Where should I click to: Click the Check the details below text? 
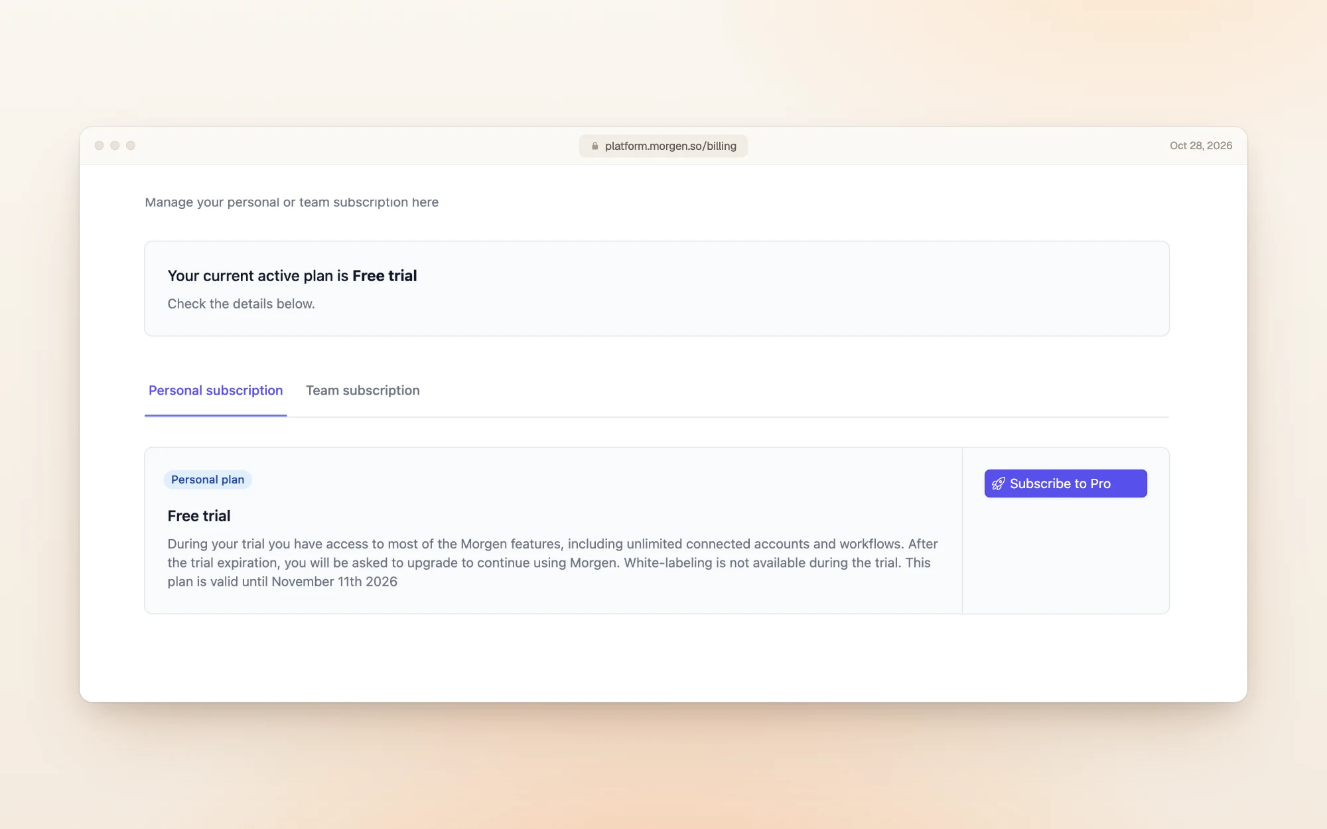pyautogui.click(x=241, y=304)
